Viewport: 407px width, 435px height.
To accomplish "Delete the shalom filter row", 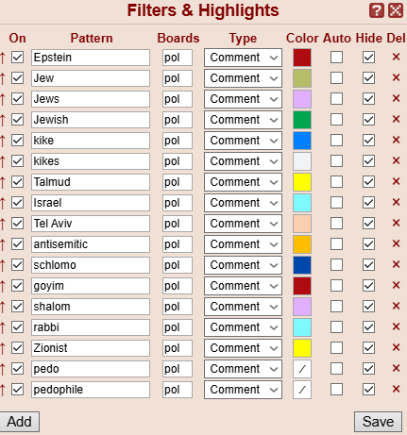I will [x=396, y=306].
